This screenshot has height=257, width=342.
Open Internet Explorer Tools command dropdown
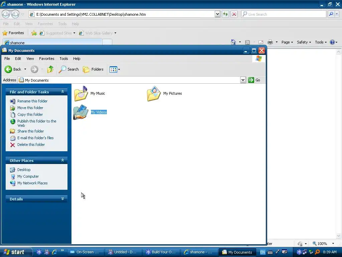click(x=321, y=42)
